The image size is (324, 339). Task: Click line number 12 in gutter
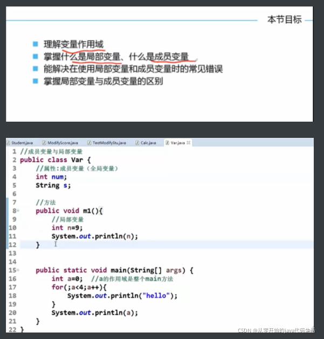[12, 244]
